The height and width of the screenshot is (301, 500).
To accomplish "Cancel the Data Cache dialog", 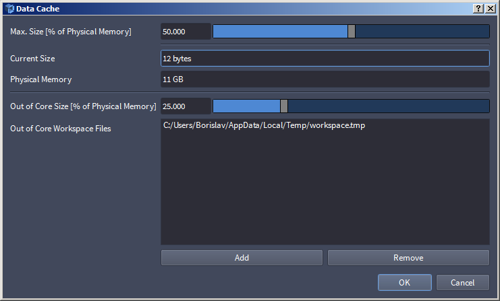I will click(x=463, y=283).
